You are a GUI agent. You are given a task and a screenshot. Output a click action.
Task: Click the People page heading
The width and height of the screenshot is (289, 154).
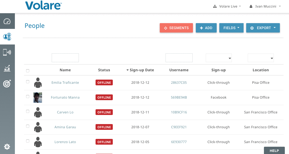click(x=35, y=26)
